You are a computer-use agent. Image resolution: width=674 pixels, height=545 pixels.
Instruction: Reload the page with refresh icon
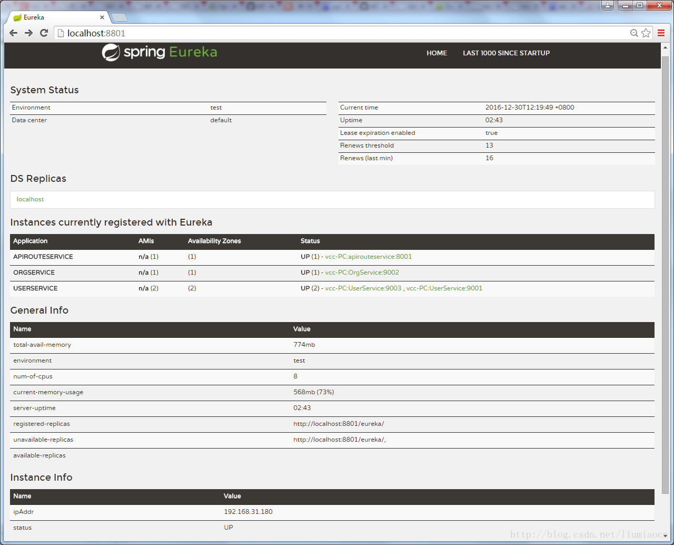coord(44,33)
